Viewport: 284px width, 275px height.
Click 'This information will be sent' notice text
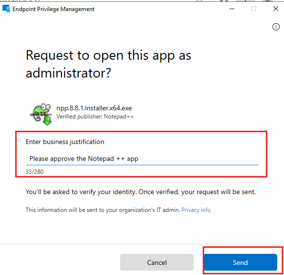(x=103, y=210)
